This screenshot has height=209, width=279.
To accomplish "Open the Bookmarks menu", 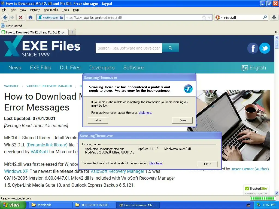I will point(51,10).
